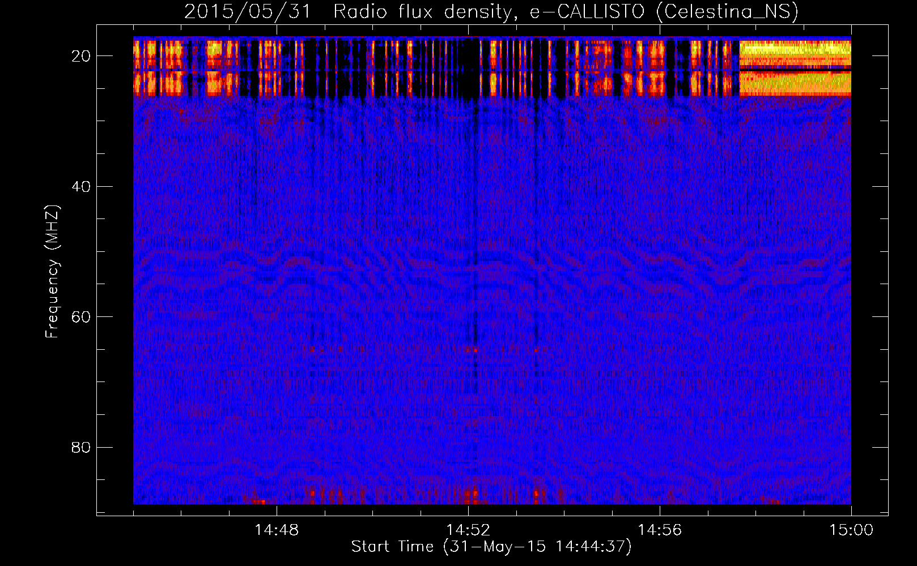Click the 14:48 time tick label
Viewport: 917px width, 566px height.
(277, 530)
